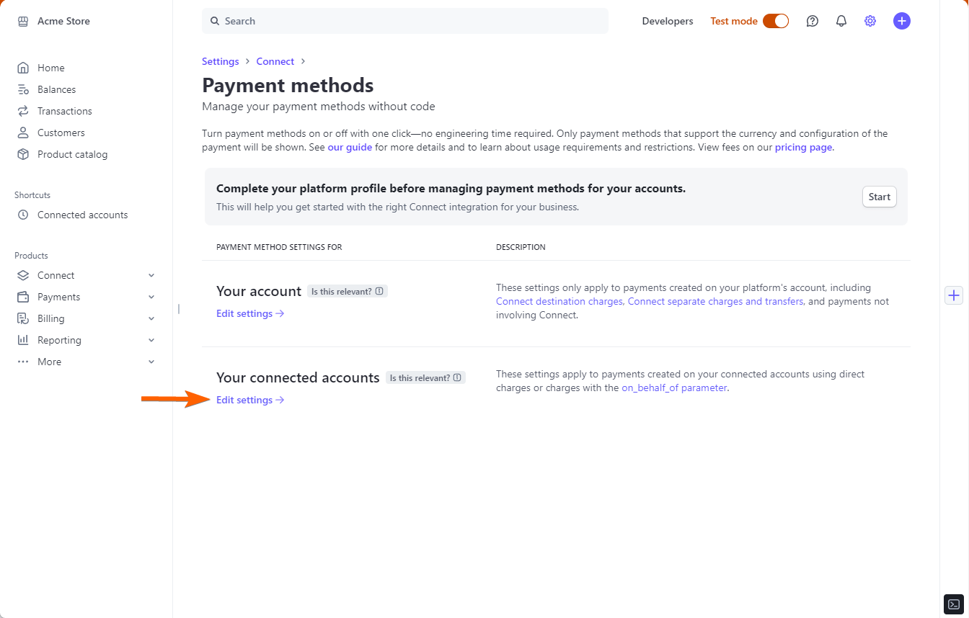Image resolution: width=969 pixels, height=618 pixels.
Task: Open the settings gear icon
Action: (870, 21)
